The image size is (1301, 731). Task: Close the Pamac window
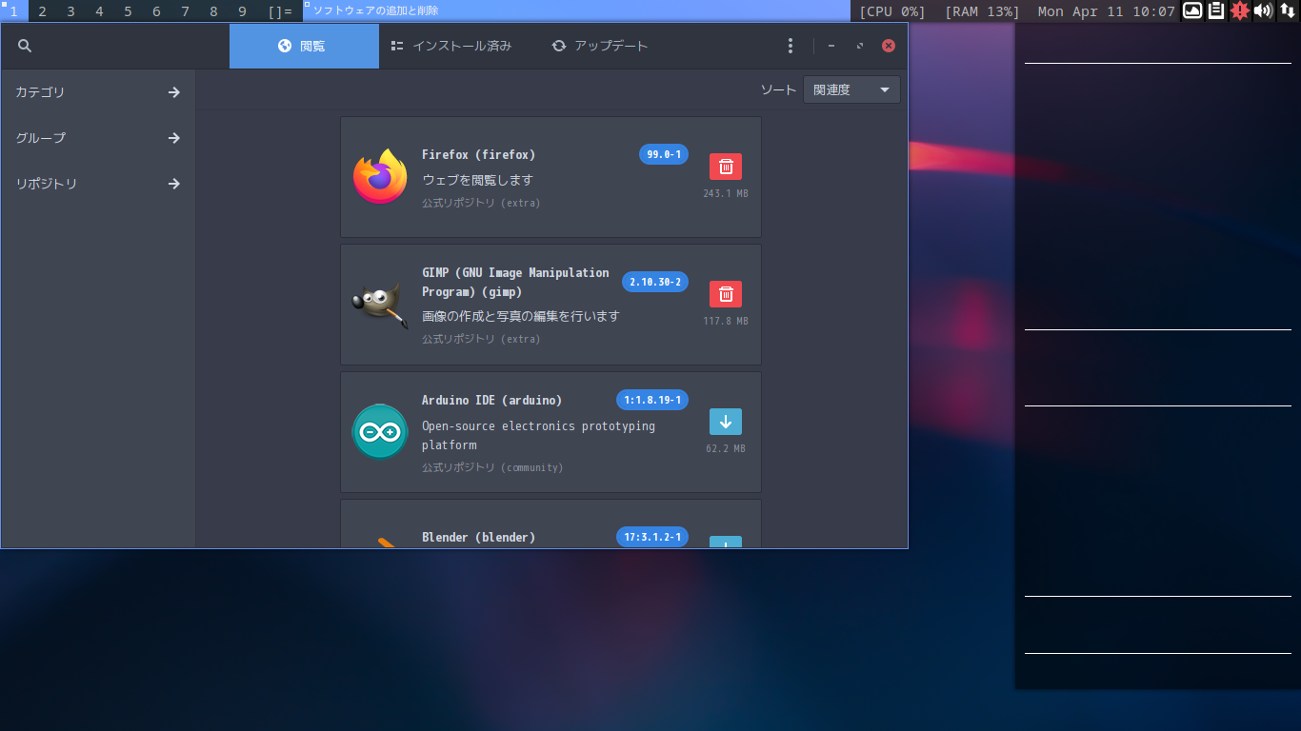point(889,46)
